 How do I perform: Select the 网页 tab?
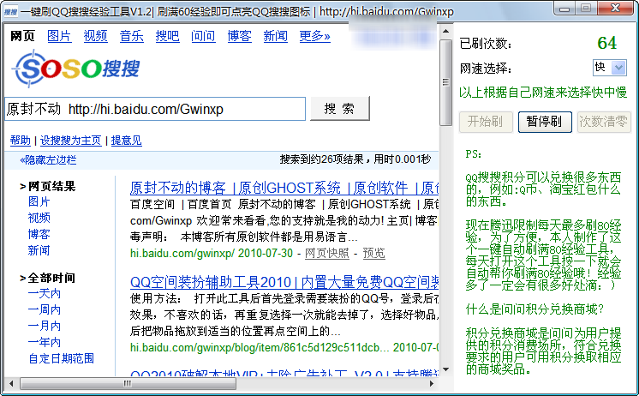point(22,36)
